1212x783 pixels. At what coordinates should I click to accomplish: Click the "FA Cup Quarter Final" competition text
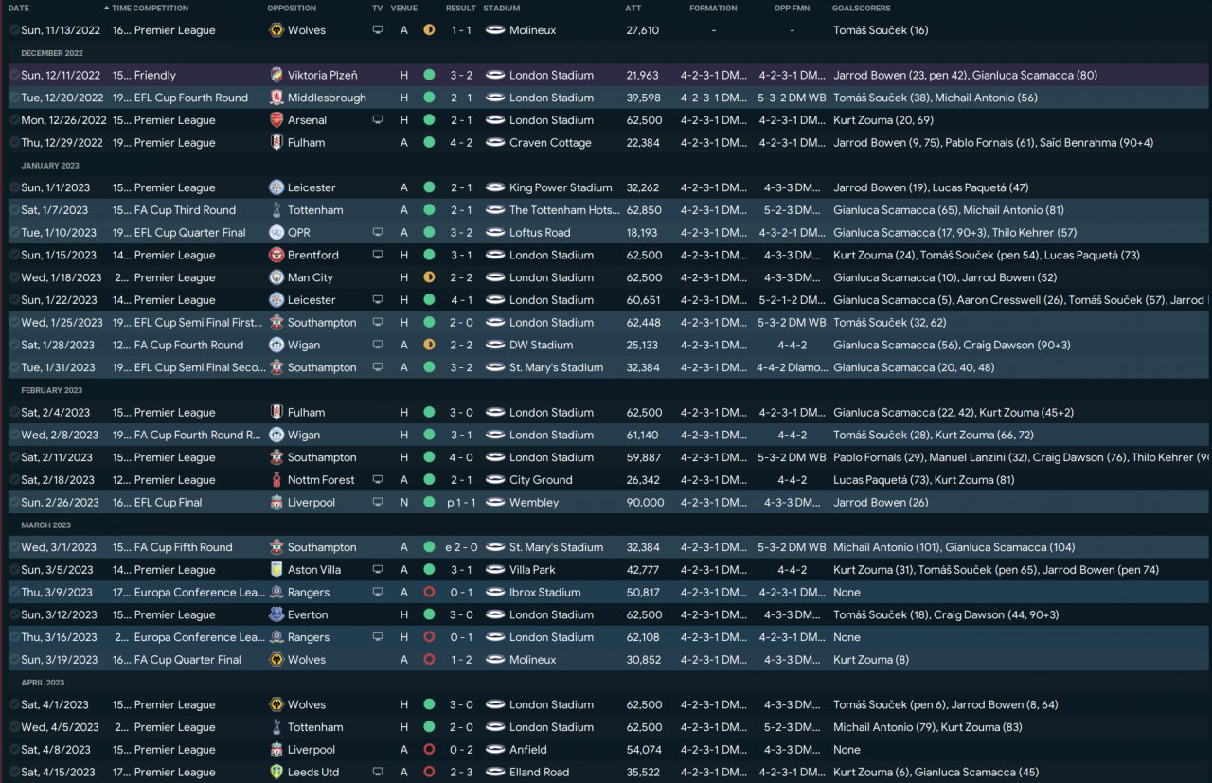[x=187, y=660]
